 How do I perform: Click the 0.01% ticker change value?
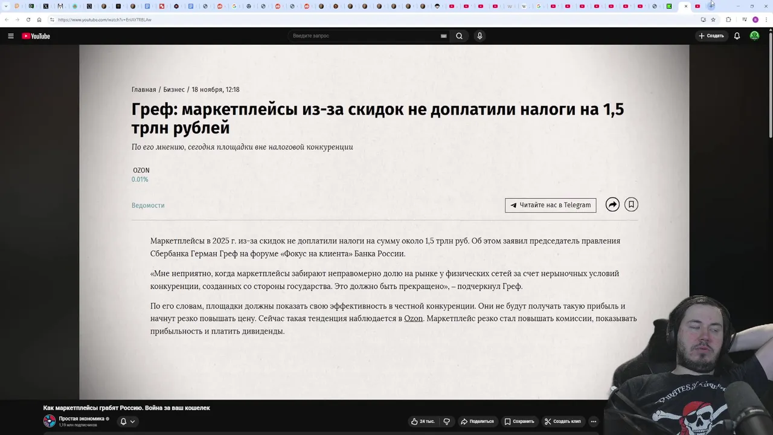[140, 179]
